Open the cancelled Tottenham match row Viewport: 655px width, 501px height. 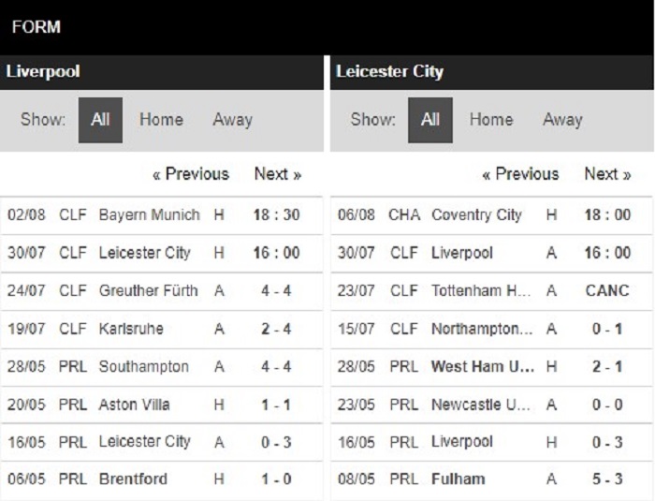pyautogui.click(x=491, y=291)
